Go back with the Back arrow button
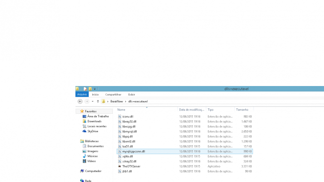The width and height of the screenshot is (324, 182). [x=80, y=101]
